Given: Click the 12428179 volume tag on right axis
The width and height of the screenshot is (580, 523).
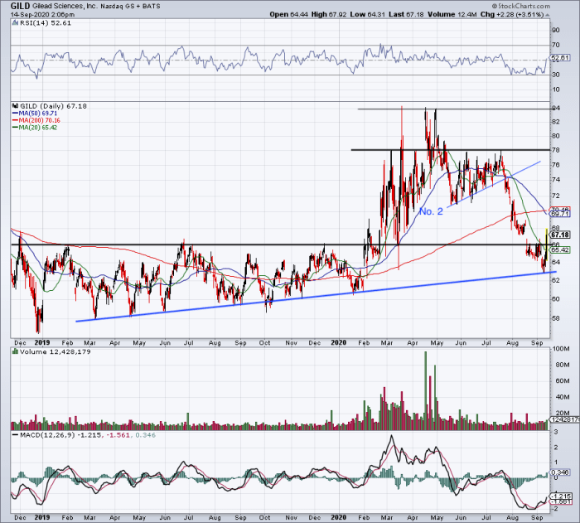Looking at the screenshot, I should click(x=565, y=419).
